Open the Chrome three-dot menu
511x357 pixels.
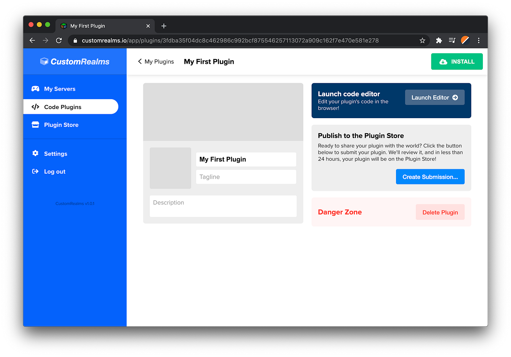(x=479, y=40)
